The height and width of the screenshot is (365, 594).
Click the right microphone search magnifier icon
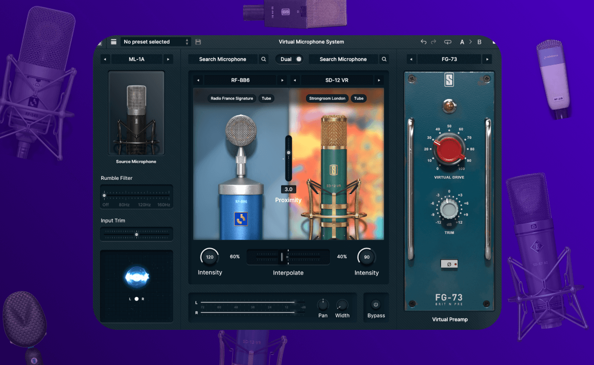(384, 59)
